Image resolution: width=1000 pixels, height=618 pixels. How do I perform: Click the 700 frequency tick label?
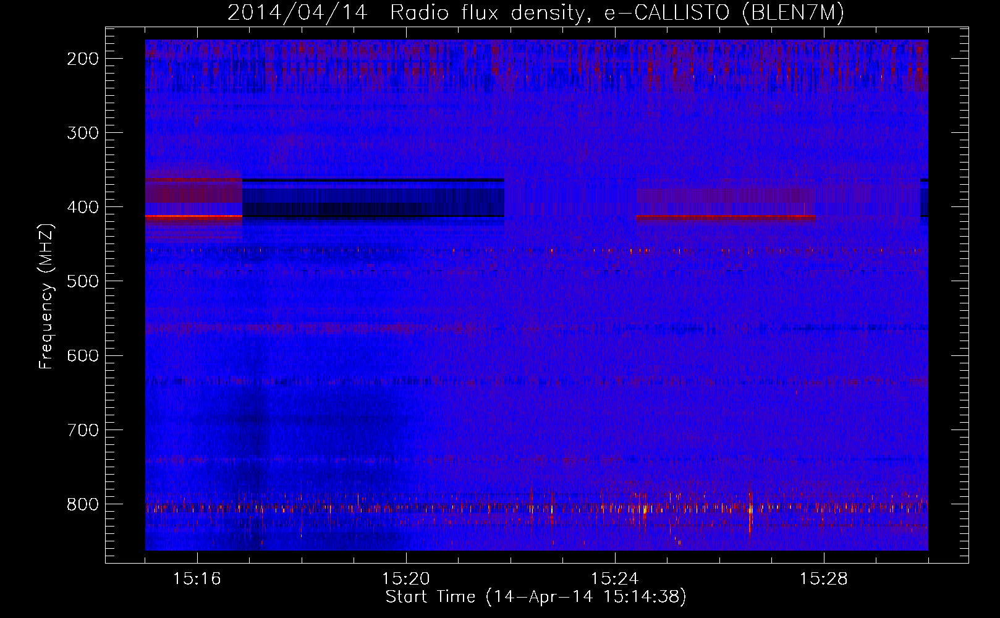(83, 430)
